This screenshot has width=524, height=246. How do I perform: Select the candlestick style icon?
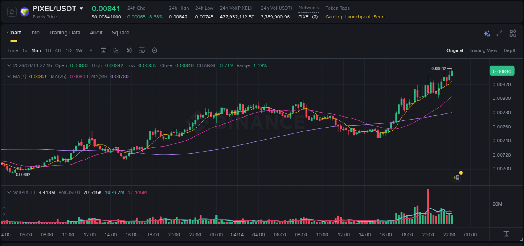[129, 50]
